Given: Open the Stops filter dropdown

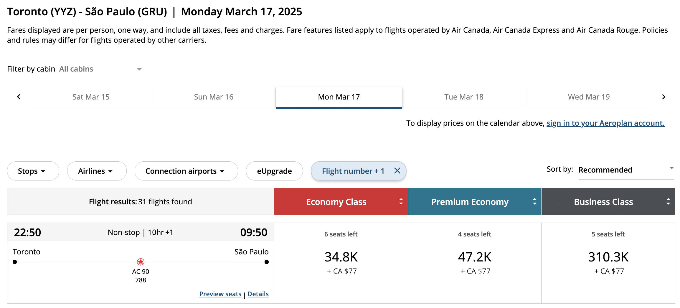Looking at the screenshot, I should (x=33, y=171).
